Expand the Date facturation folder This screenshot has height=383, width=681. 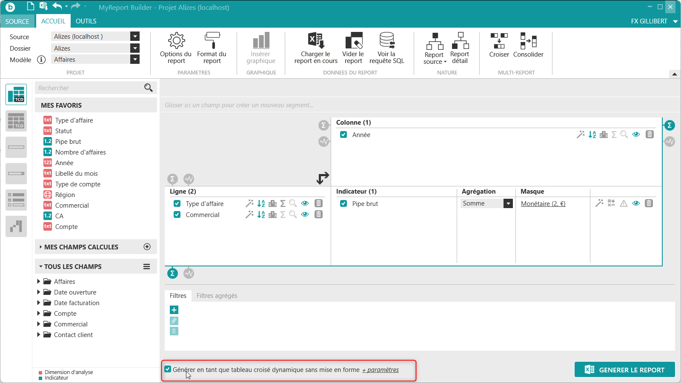point(39,303)
